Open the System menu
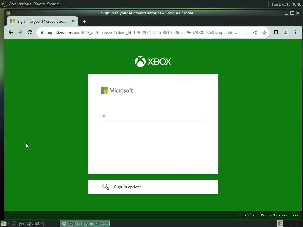Screen dimensions: 303x227 click(x=53, y=4)
